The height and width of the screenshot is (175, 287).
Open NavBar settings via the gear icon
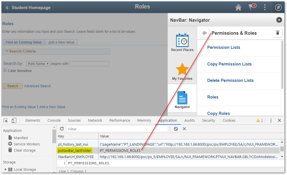pos(279,20)
